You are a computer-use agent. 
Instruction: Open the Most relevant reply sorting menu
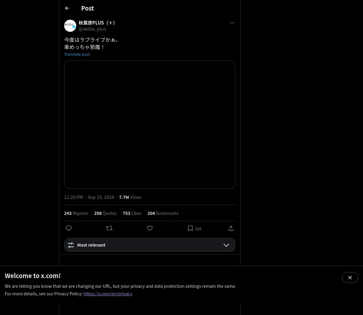(150, 245)
